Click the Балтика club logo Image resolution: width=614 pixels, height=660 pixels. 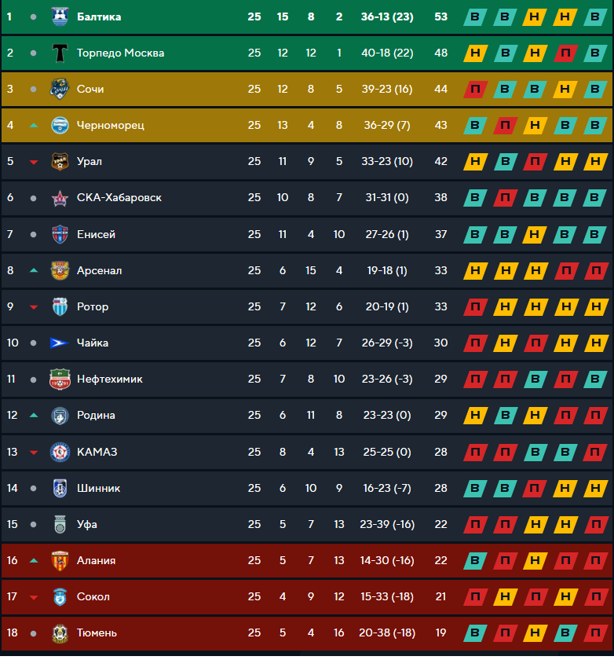[x=60, y=16]
